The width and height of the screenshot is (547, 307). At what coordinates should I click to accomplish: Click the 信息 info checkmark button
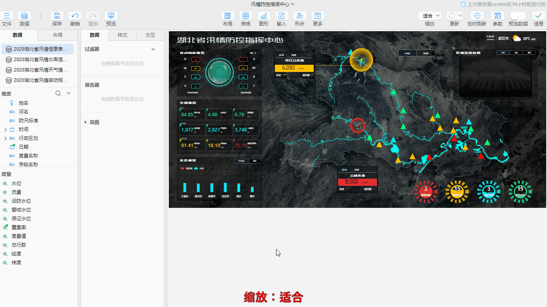tap(539, 16)
